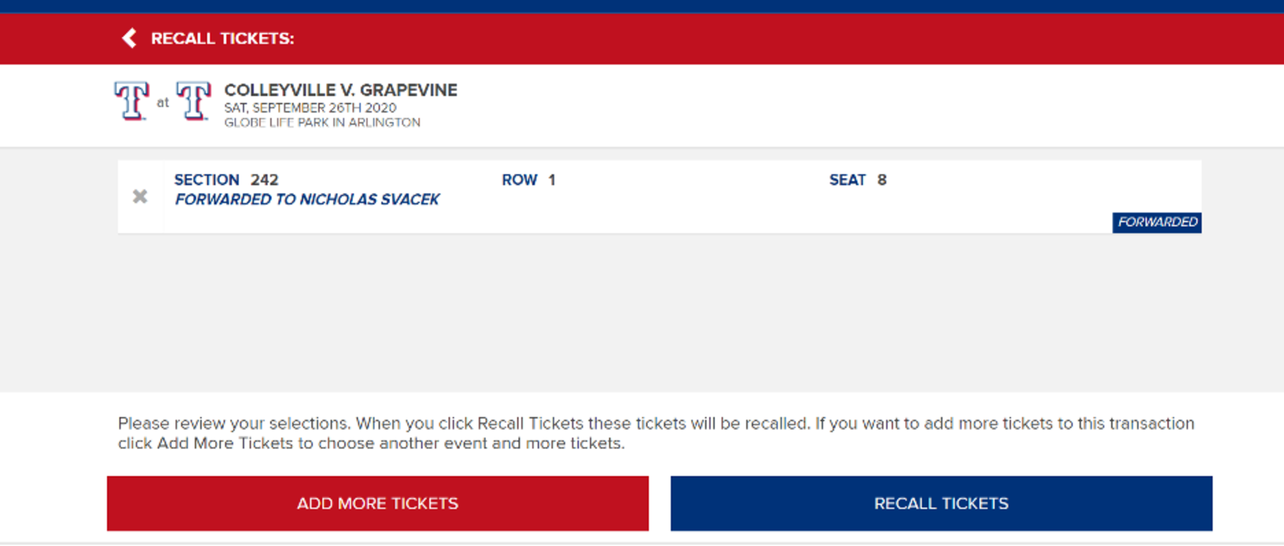
Task: Click the Row 1 label
Action: pos(528,180)
